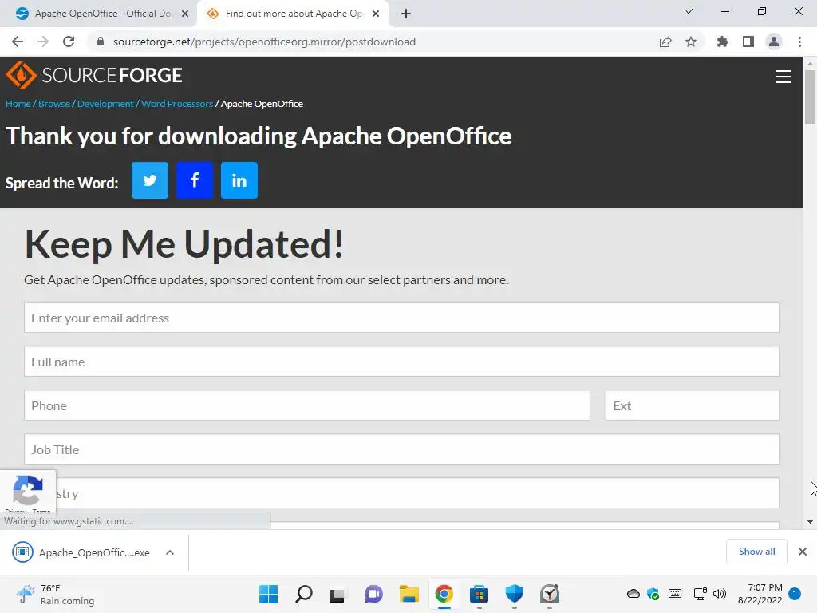Image resolution: width=817 pixels, height=613 pixels.
Task: Click the 'Spread the Word:' label
Action: pyautogui.click(x=62, y=183)
